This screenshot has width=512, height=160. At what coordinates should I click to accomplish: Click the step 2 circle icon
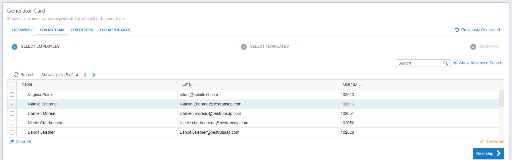pos(244,47)
